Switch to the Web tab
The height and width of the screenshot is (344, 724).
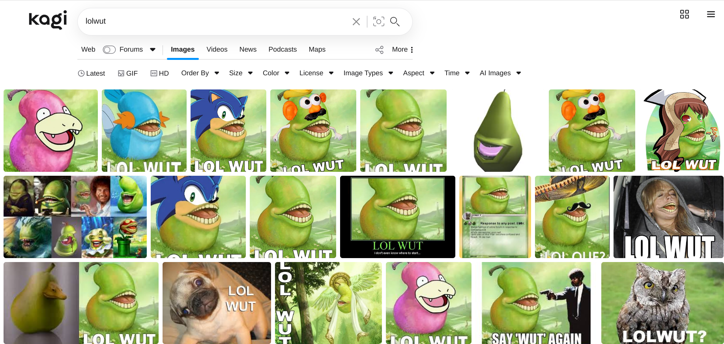click(x=88, y=50)
